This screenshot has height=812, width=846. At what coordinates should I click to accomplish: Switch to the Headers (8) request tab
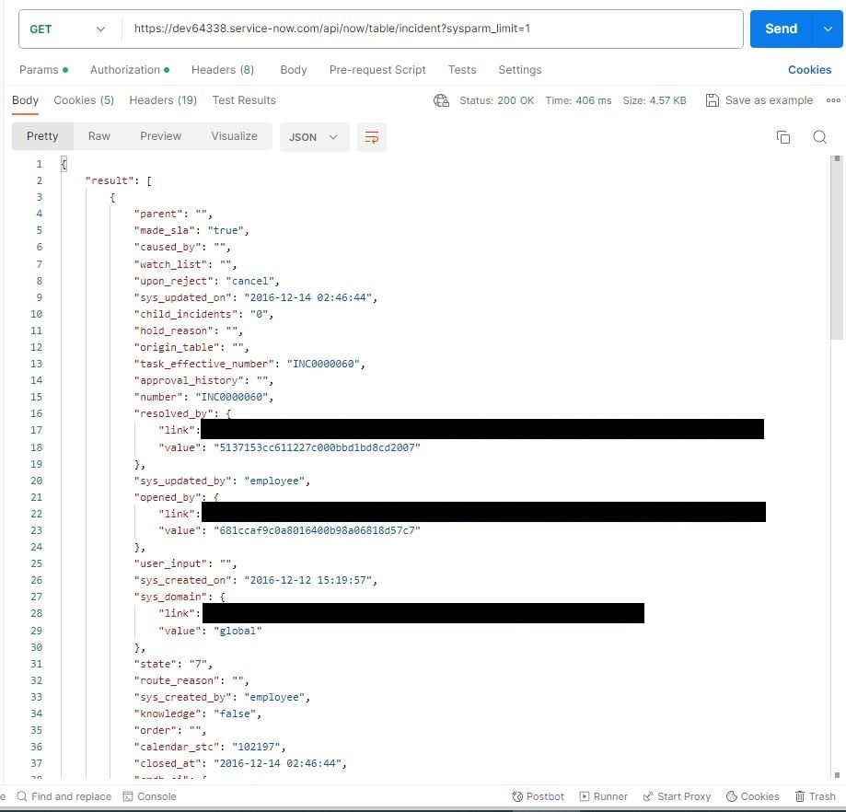point(223,70)
